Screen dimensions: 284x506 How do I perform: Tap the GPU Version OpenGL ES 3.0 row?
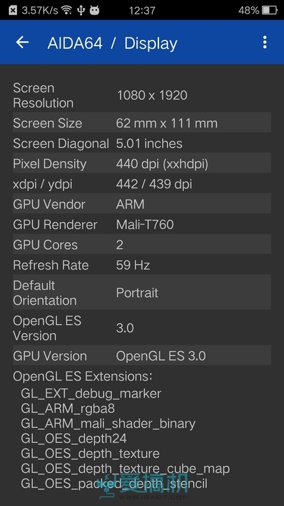click(x=142, y=355)
